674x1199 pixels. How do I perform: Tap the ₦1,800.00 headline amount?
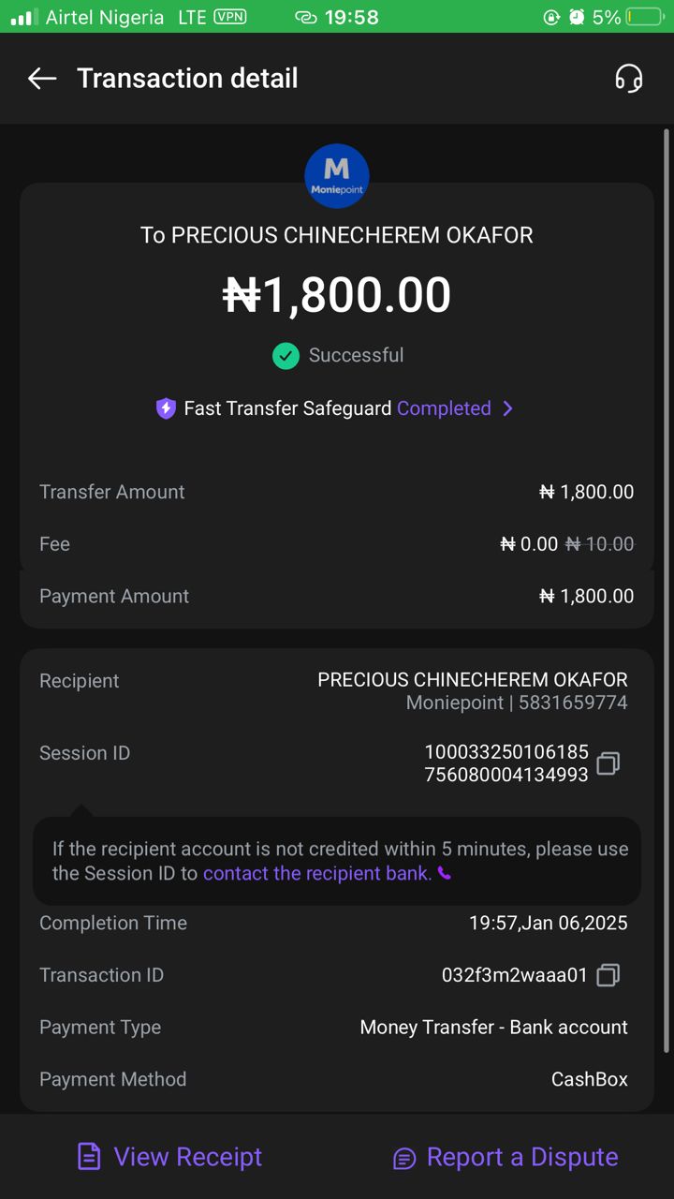tap(337, 295)
